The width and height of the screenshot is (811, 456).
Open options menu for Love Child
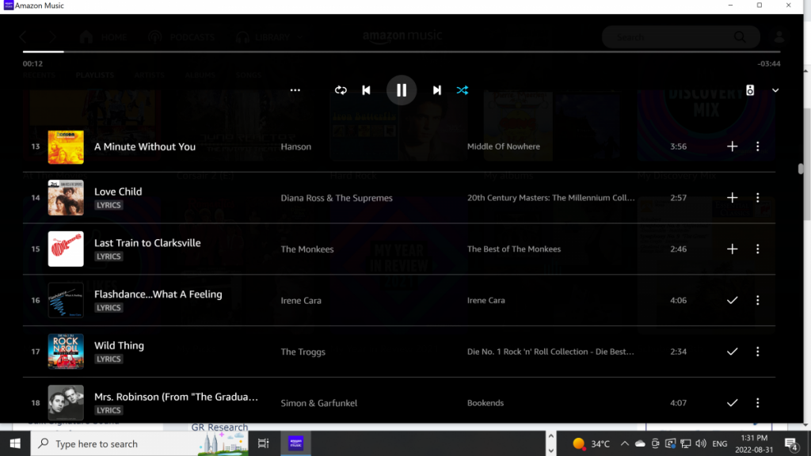click(758, 197)
